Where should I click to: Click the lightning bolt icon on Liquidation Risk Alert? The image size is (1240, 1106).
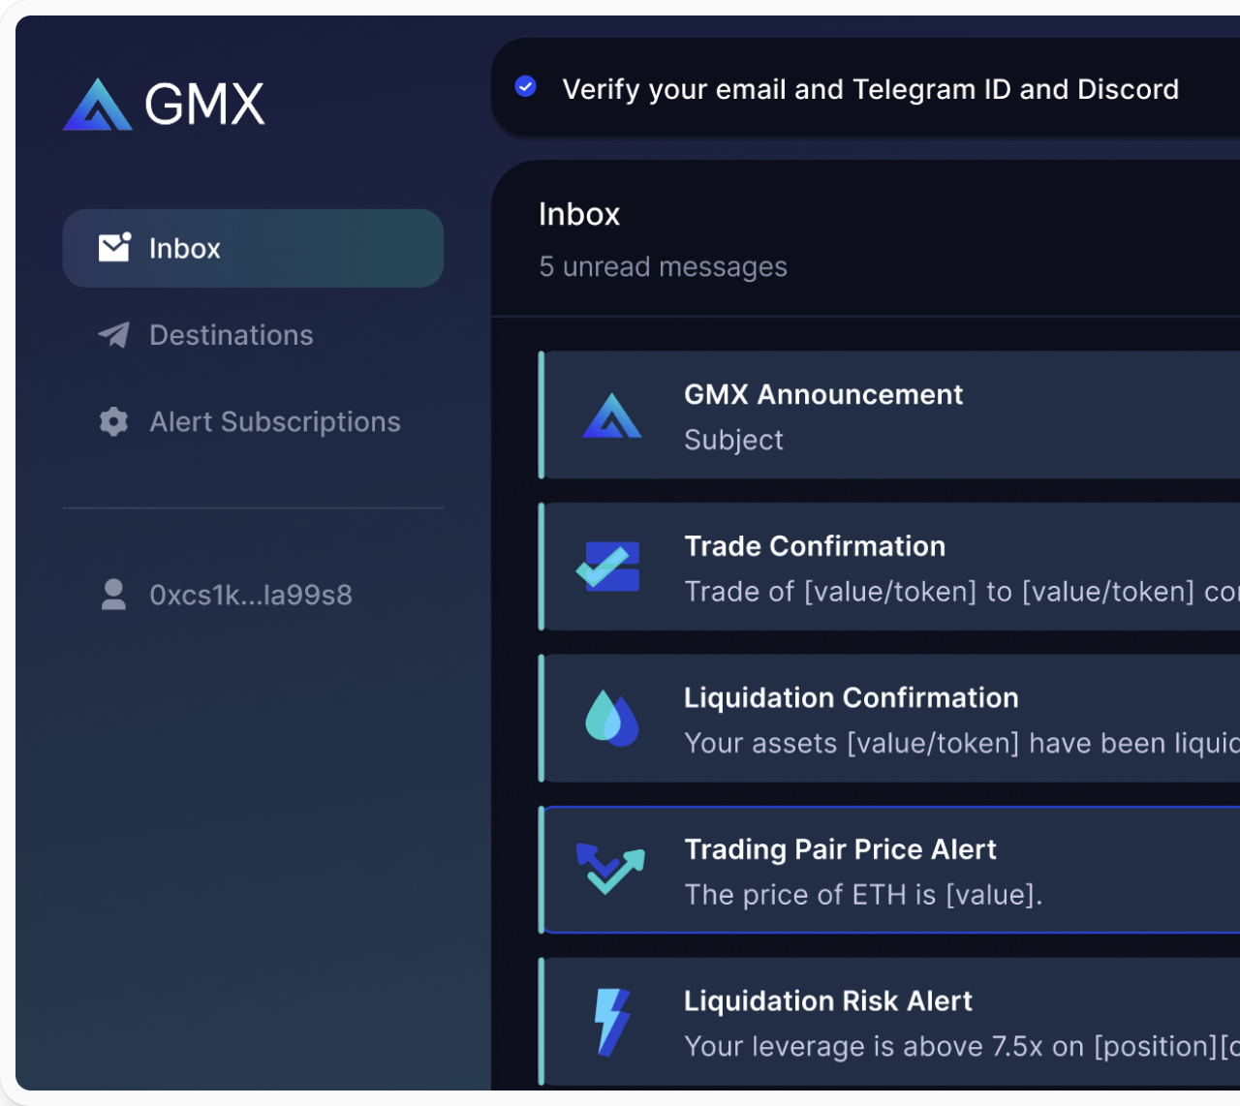point(611,1022)
